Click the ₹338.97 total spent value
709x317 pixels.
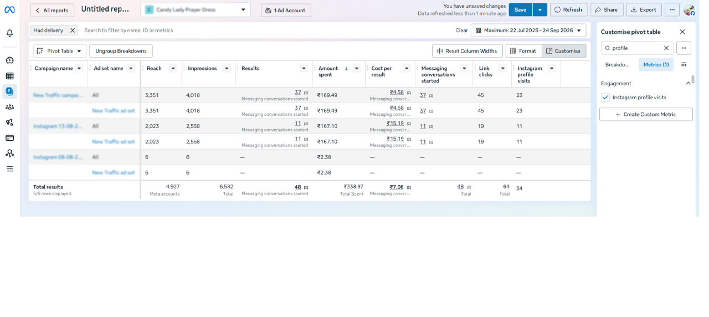353,187
